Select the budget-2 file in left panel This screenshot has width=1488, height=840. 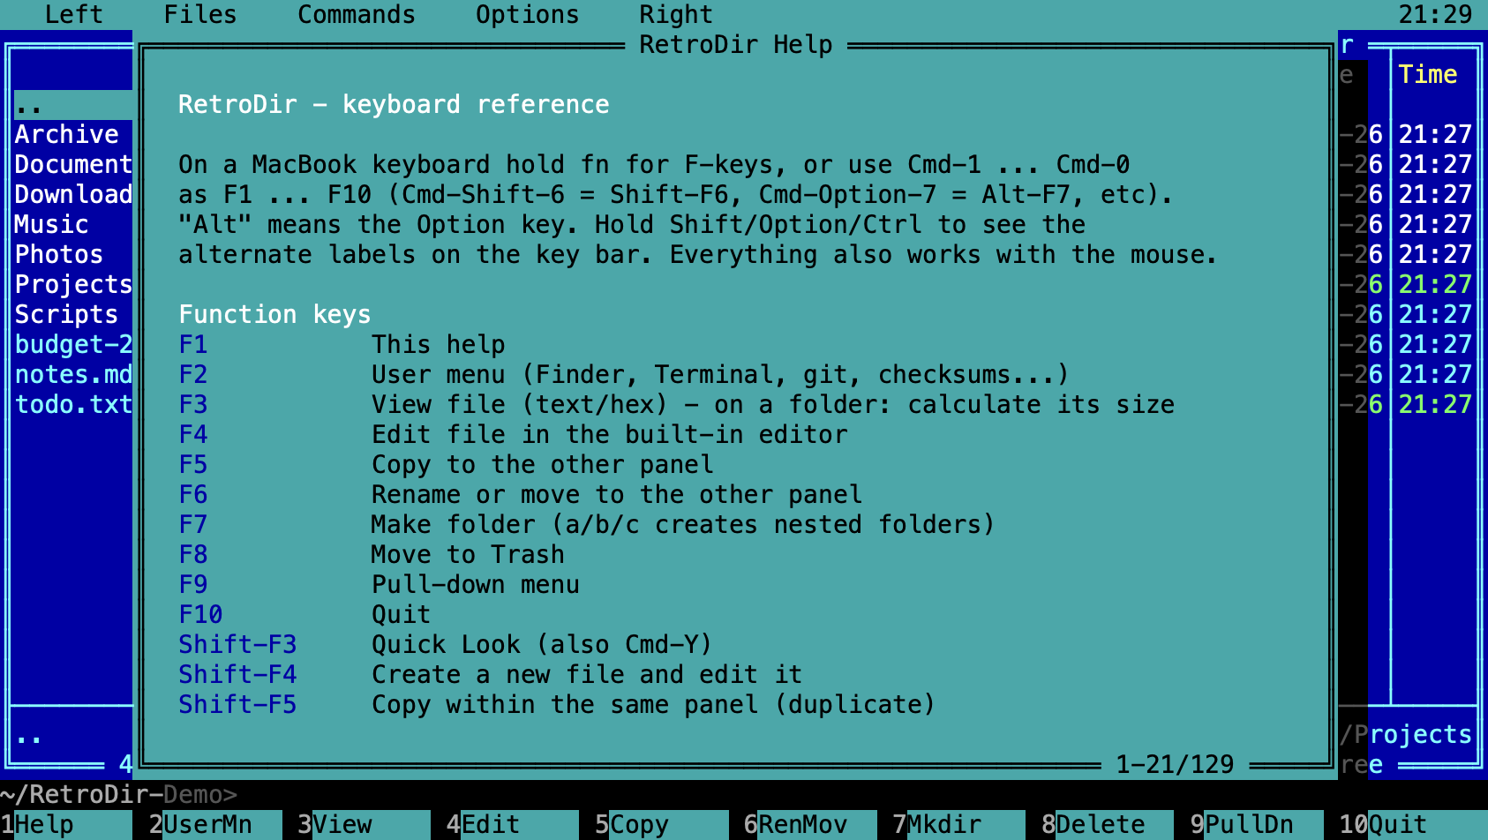tap(73, 345)
